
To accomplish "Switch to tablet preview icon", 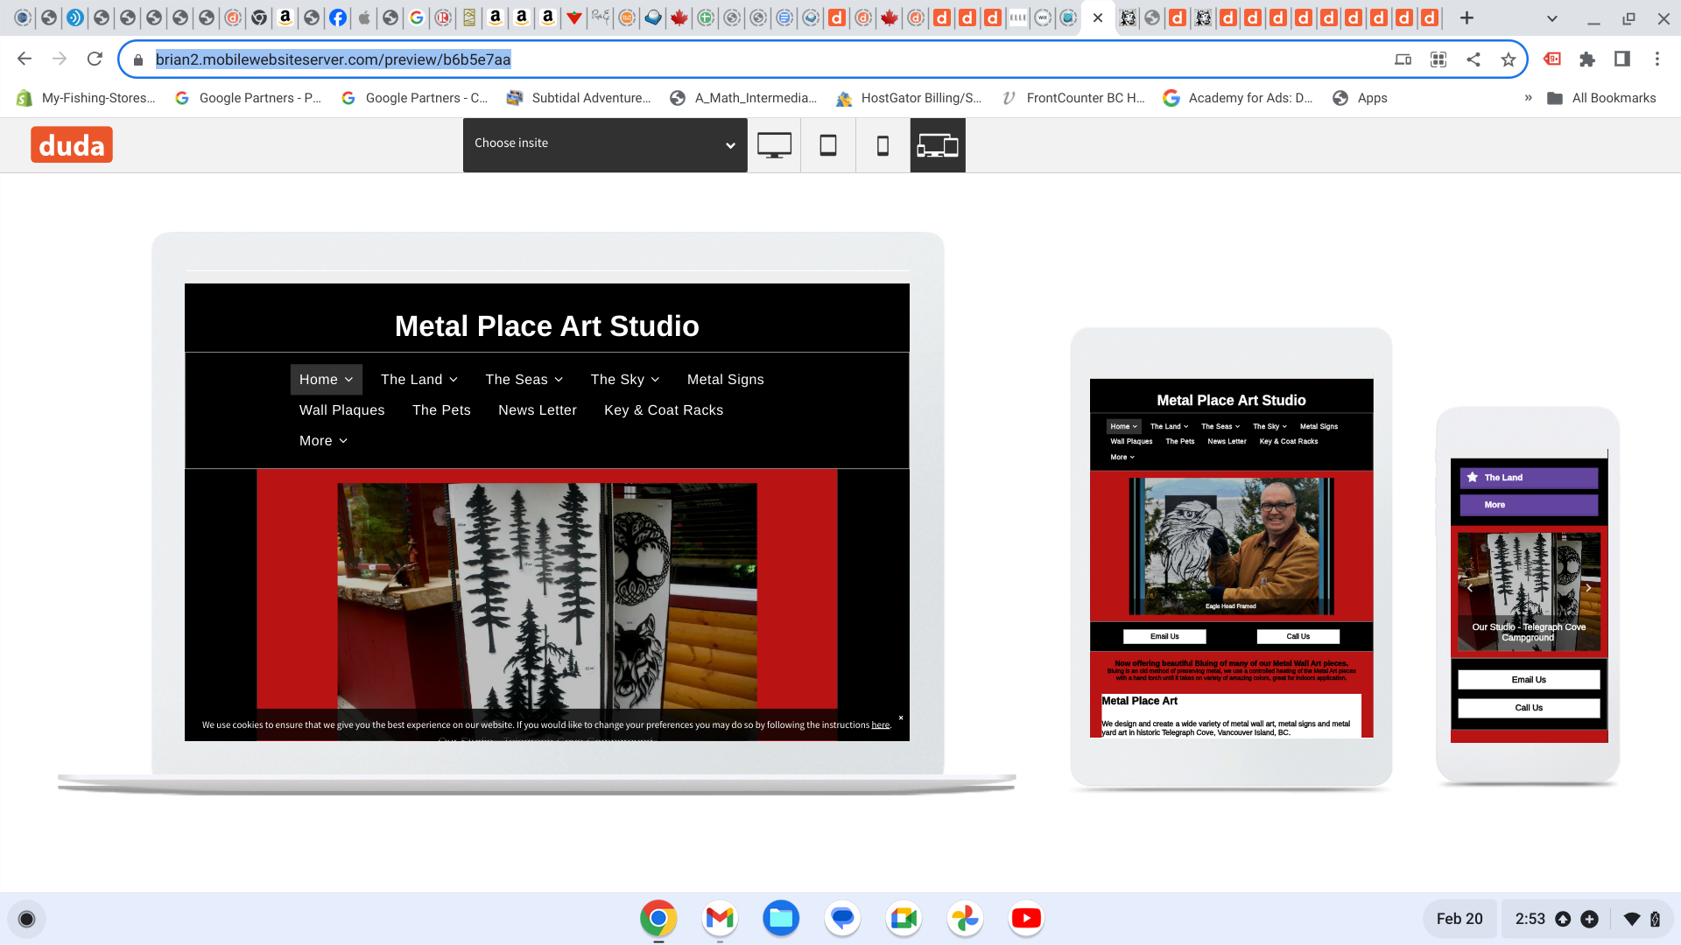I will point(828,145).
